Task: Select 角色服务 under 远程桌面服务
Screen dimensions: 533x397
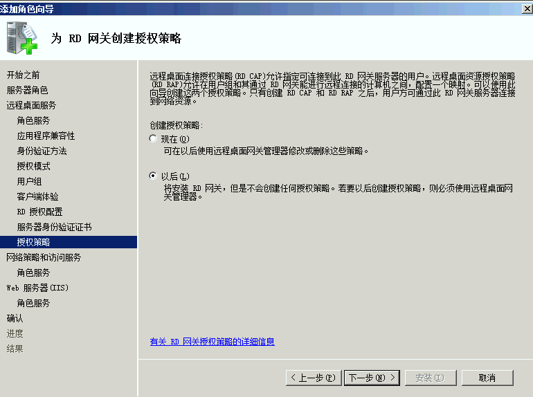Action: point(33,120)
